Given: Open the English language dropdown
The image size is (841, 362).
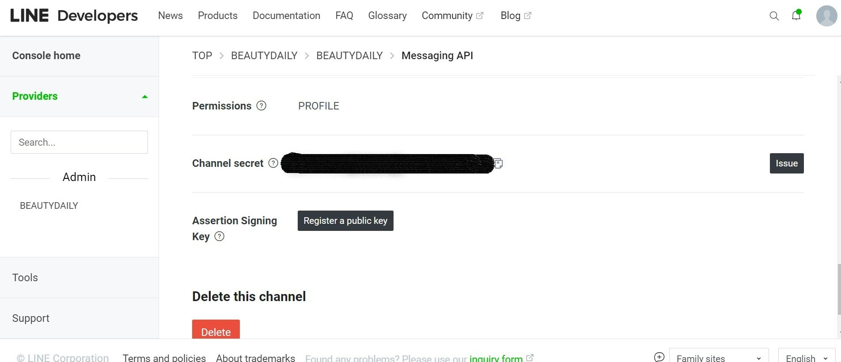Looking at the screenshot, I should 806,358.
